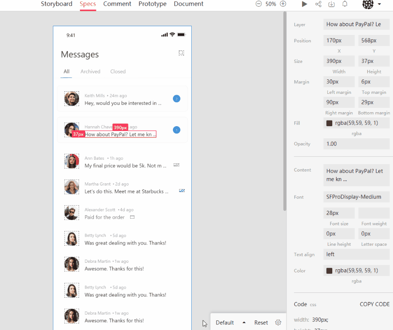Select the Closed tab in mockup

click(118, 72)
